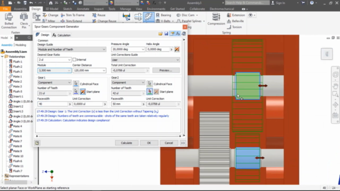Click the Trim/Extend tool
Image resolution: width=340 pixels, height=191 pixels.
[71, 21]
